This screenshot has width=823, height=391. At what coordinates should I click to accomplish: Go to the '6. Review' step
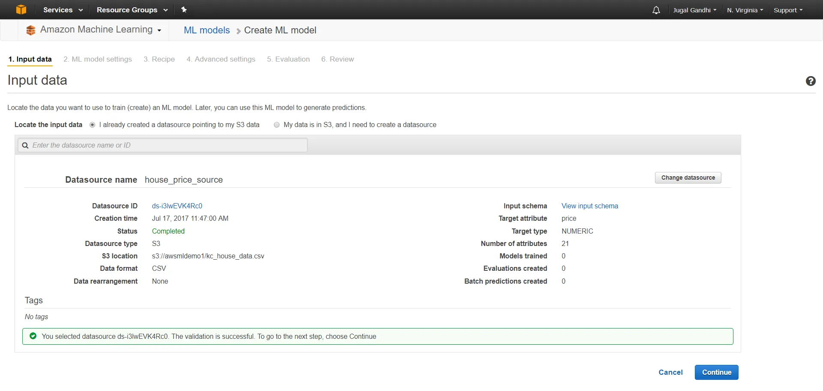(x=338, y=59)
